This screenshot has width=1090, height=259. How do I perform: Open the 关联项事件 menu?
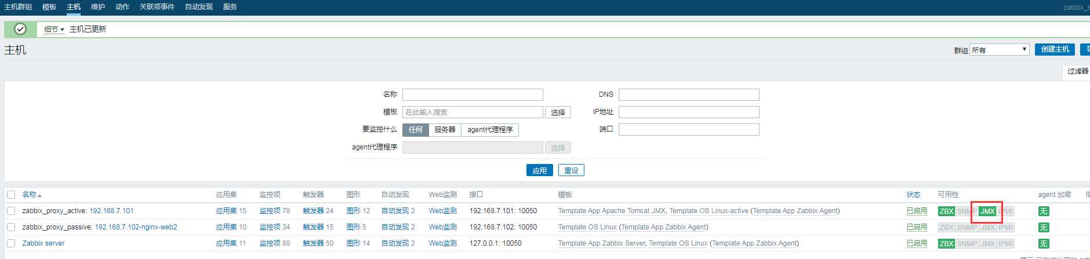pos(157,7)
